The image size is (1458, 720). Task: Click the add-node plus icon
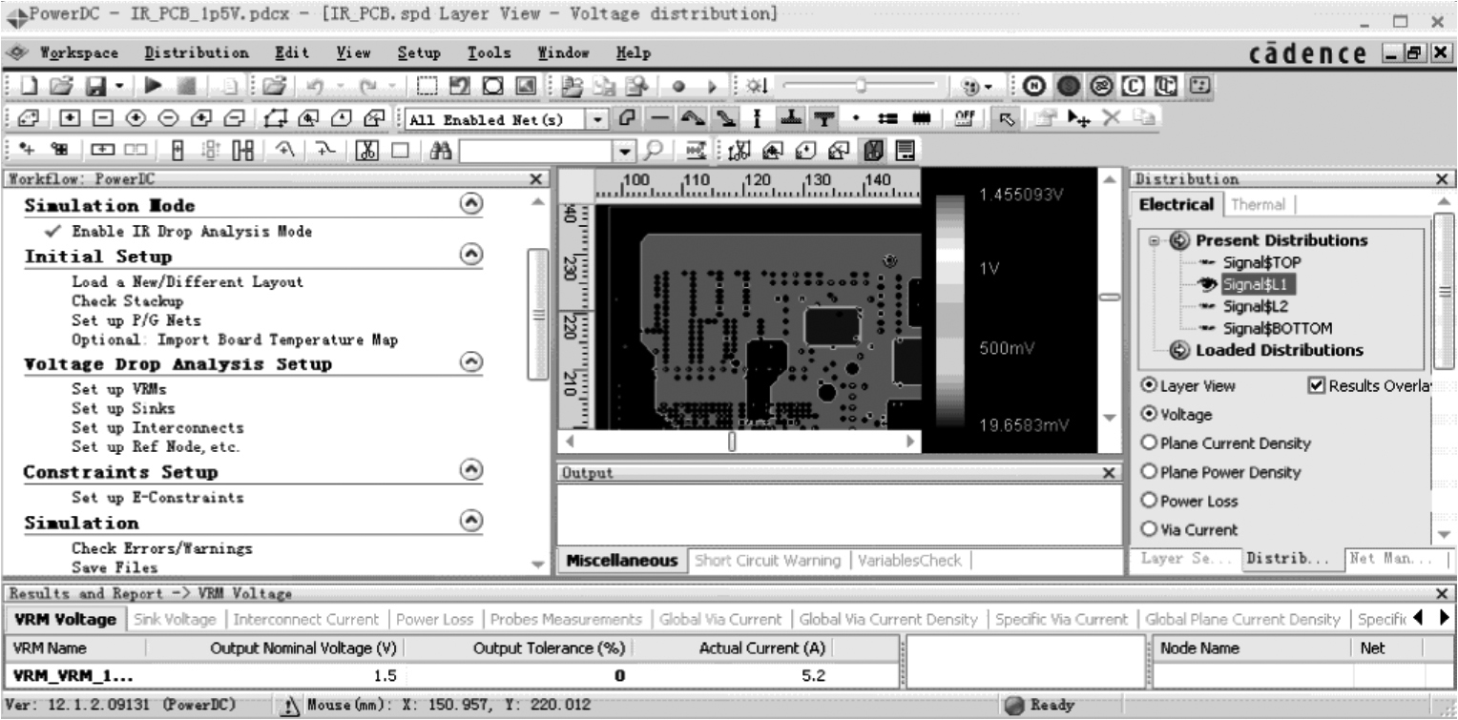(29, 150)
